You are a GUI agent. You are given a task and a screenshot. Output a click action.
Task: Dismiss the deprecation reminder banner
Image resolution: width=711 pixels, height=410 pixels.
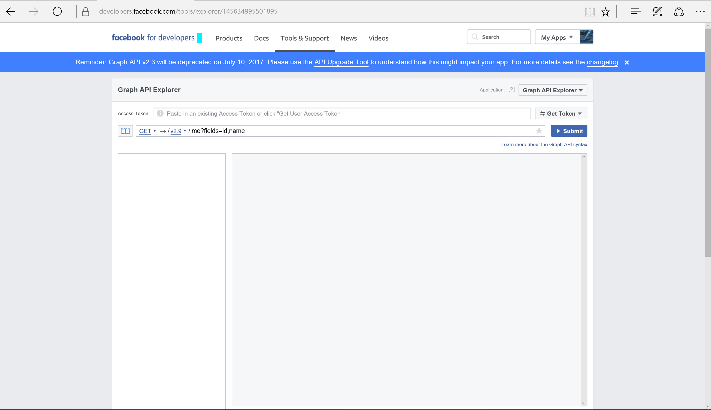click(x=627, y=63)
